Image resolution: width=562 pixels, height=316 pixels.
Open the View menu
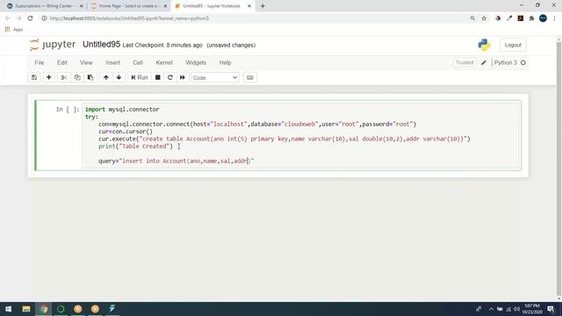(86, 62)
